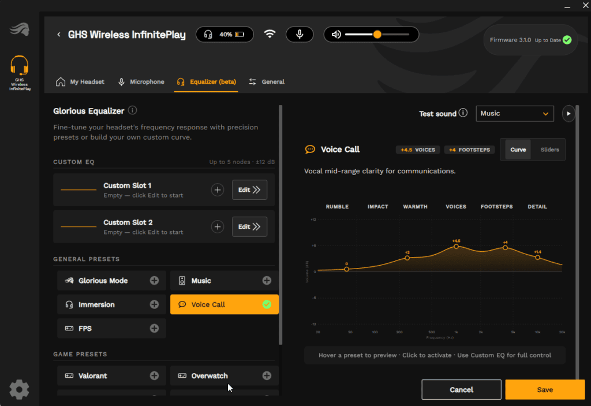This screenshot has height=406, width=591.
Task: Open settings gear in sidebar
Action: (19, 389)
